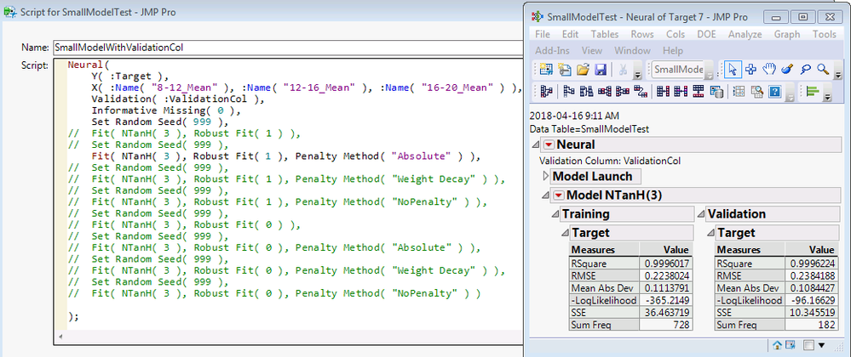Image resolution: width=851 pixels, height=357 pixels.
Task: Open the Analyze menu
Action: [745, 34]
